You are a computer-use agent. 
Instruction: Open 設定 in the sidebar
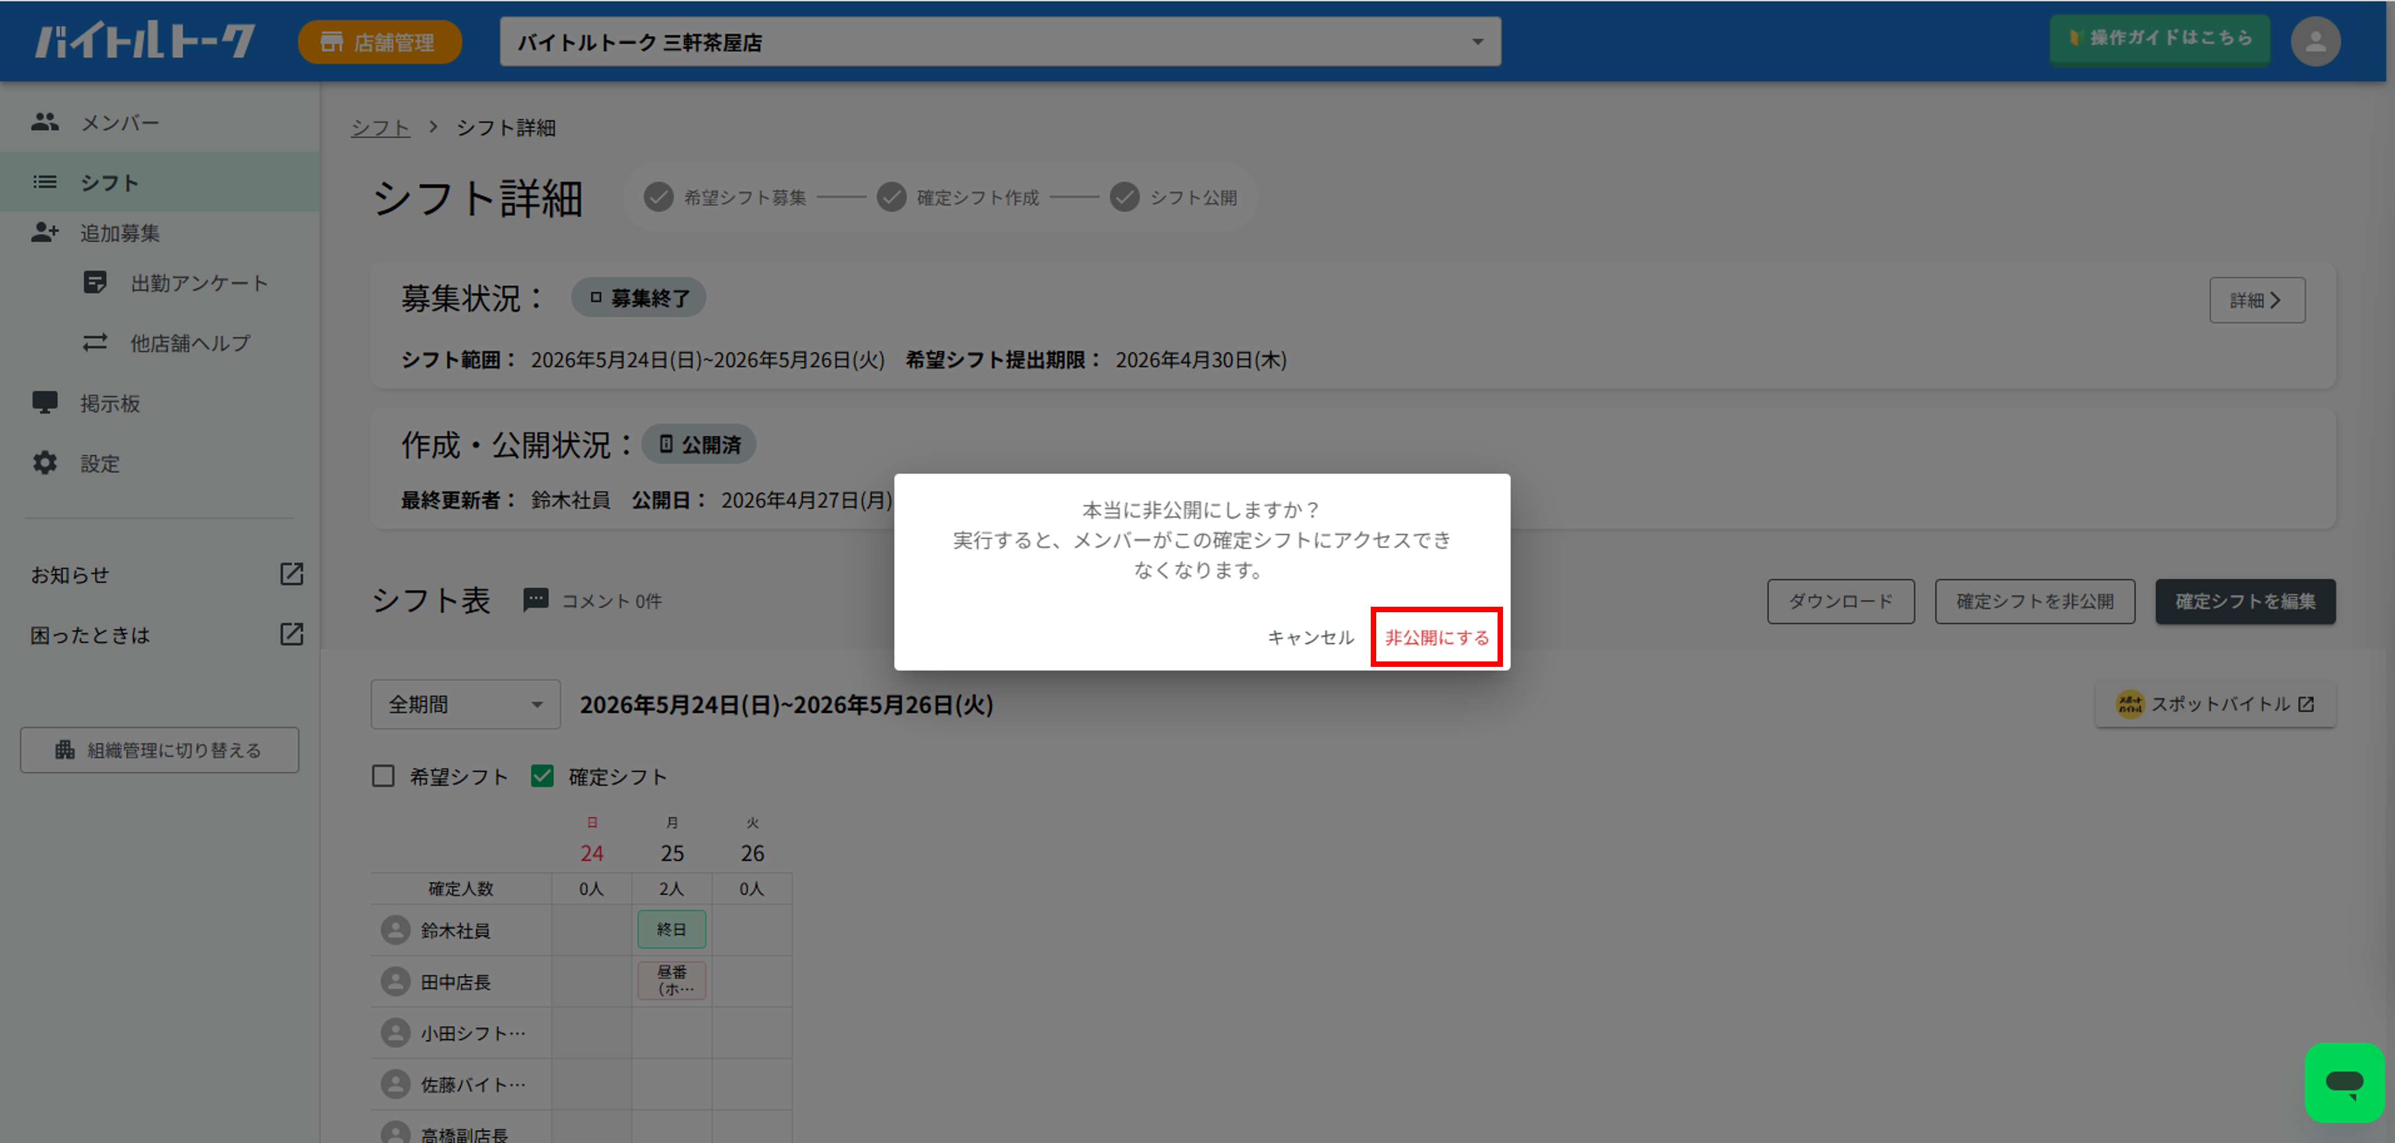160,463
